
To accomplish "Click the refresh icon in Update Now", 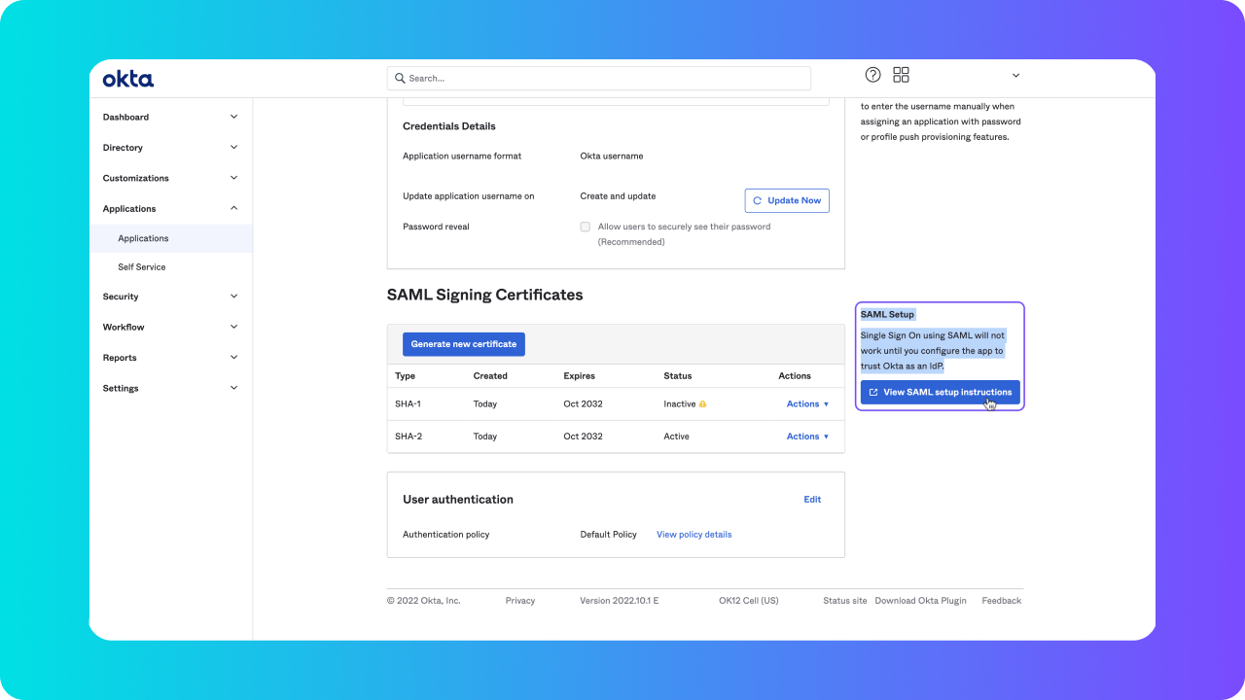I will (x=758, y=200).
